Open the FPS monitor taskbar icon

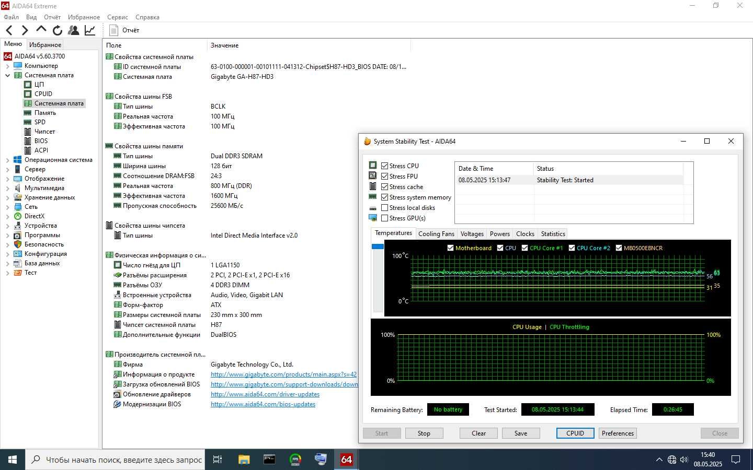point(295,460)
